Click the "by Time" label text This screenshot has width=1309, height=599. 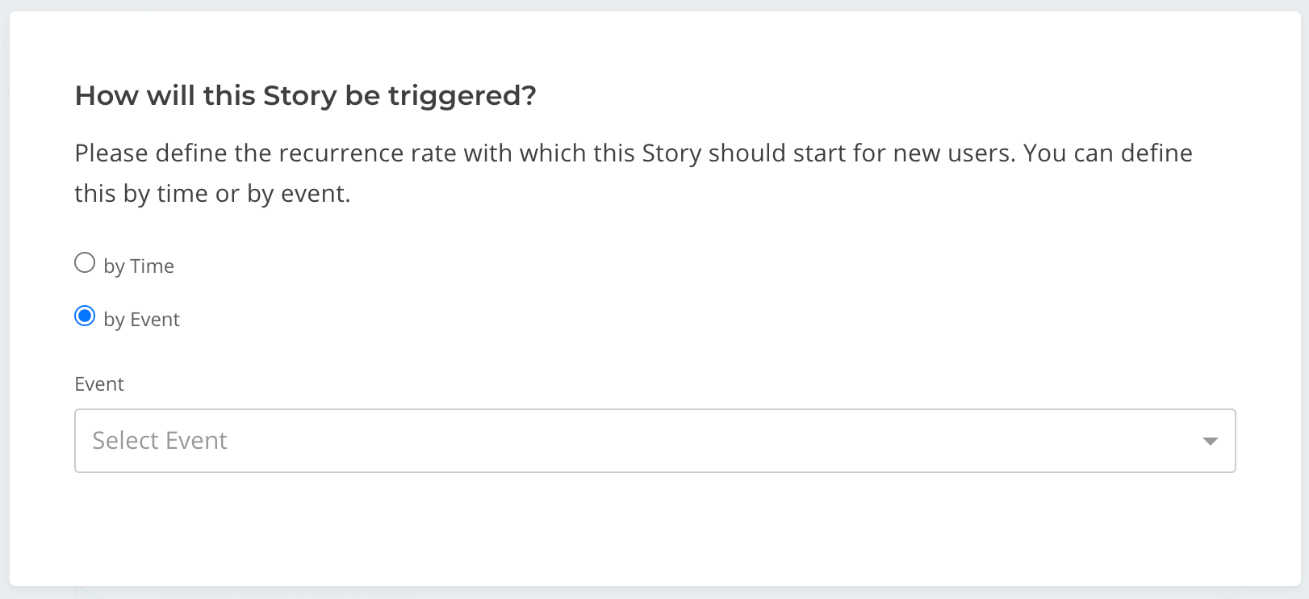[139, 266]
